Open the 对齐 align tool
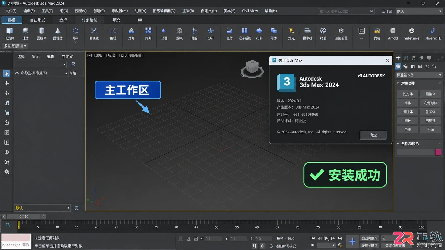The image size is (445, 250). (131, 33)
